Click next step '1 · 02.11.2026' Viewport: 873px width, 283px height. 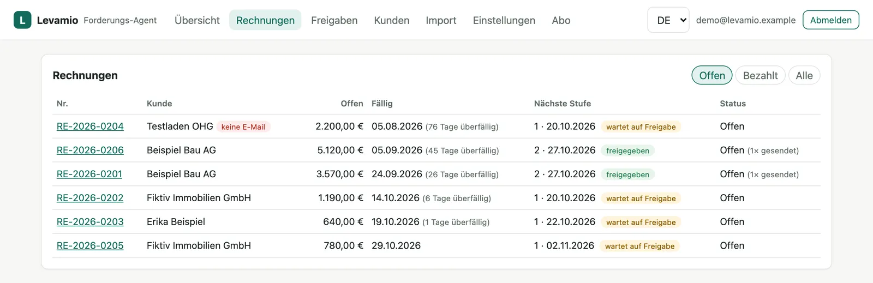pos(564,246)
